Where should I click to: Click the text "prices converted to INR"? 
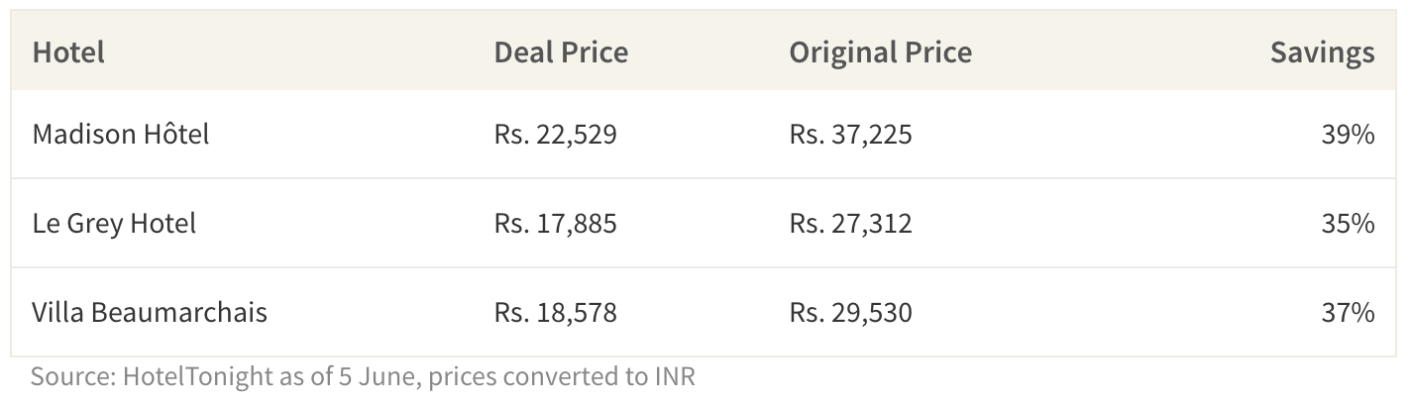562,377
